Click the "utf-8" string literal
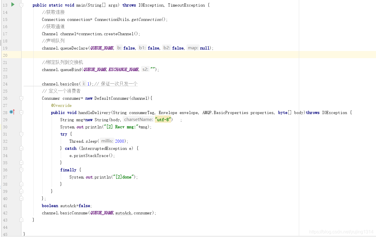This screenshot has width=376, height=237. pos(163,120)
